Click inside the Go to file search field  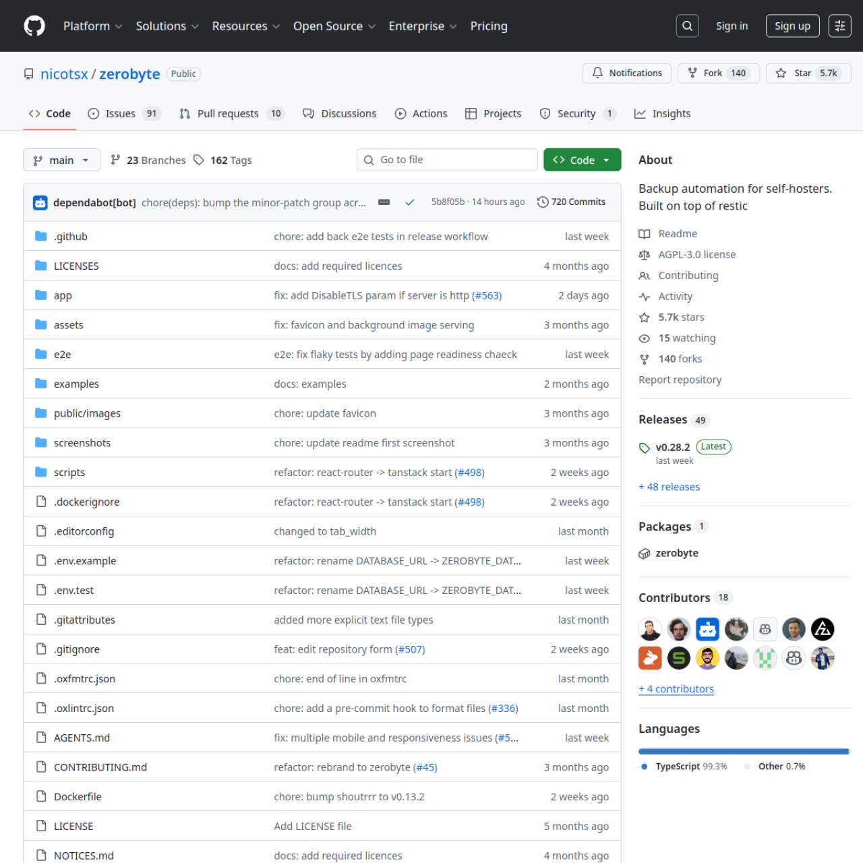click(x=447, y=160)
